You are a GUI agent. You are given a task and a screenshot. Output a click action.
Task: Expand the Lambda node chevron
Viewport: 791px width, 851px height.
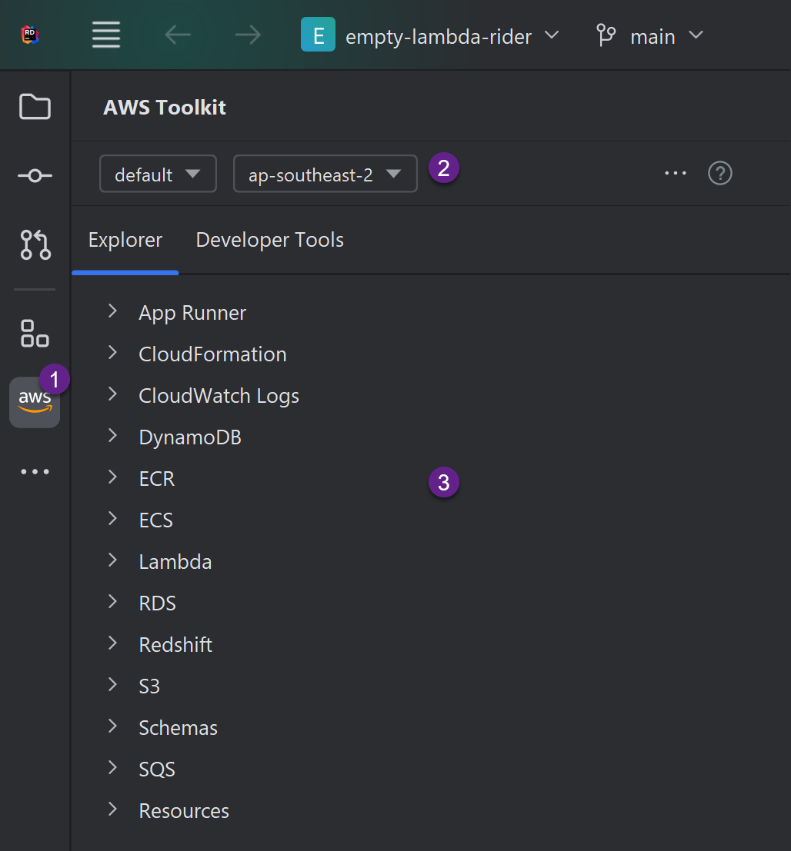click(112, 560)
